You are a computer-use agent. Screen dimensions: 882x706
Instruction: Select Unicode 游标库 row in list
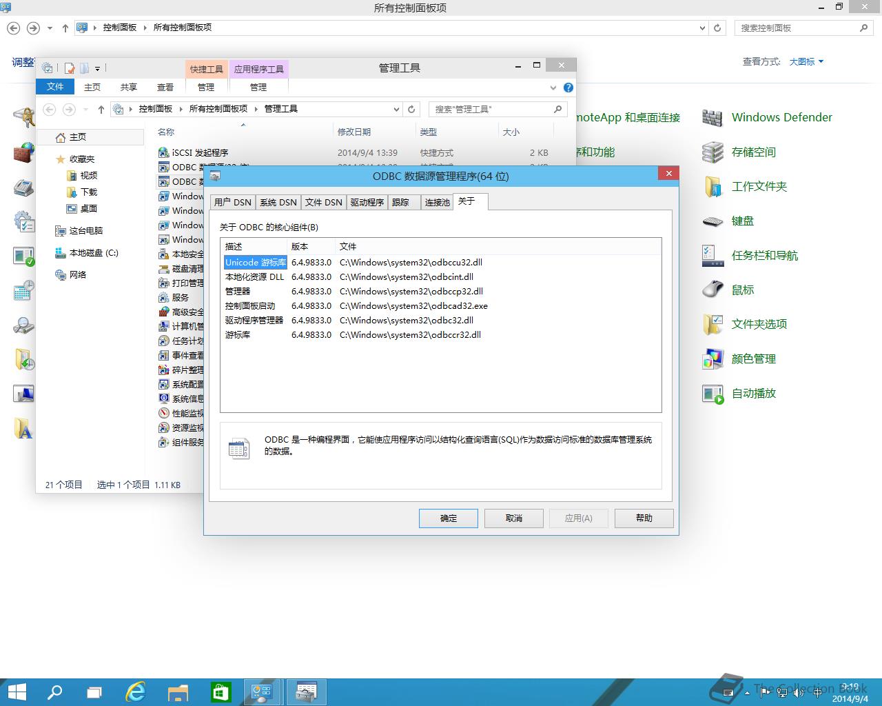440,262
